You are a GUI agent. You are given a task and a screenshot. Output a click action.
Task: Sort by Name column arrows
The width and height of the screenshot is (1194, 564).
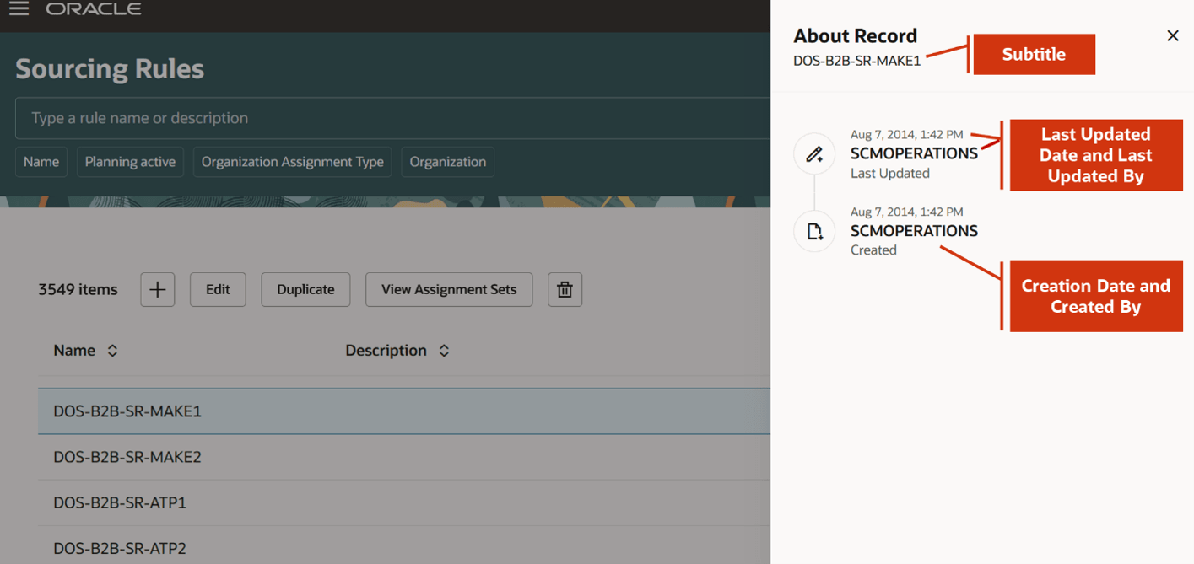pyautogui.click(x=112, y=351)
